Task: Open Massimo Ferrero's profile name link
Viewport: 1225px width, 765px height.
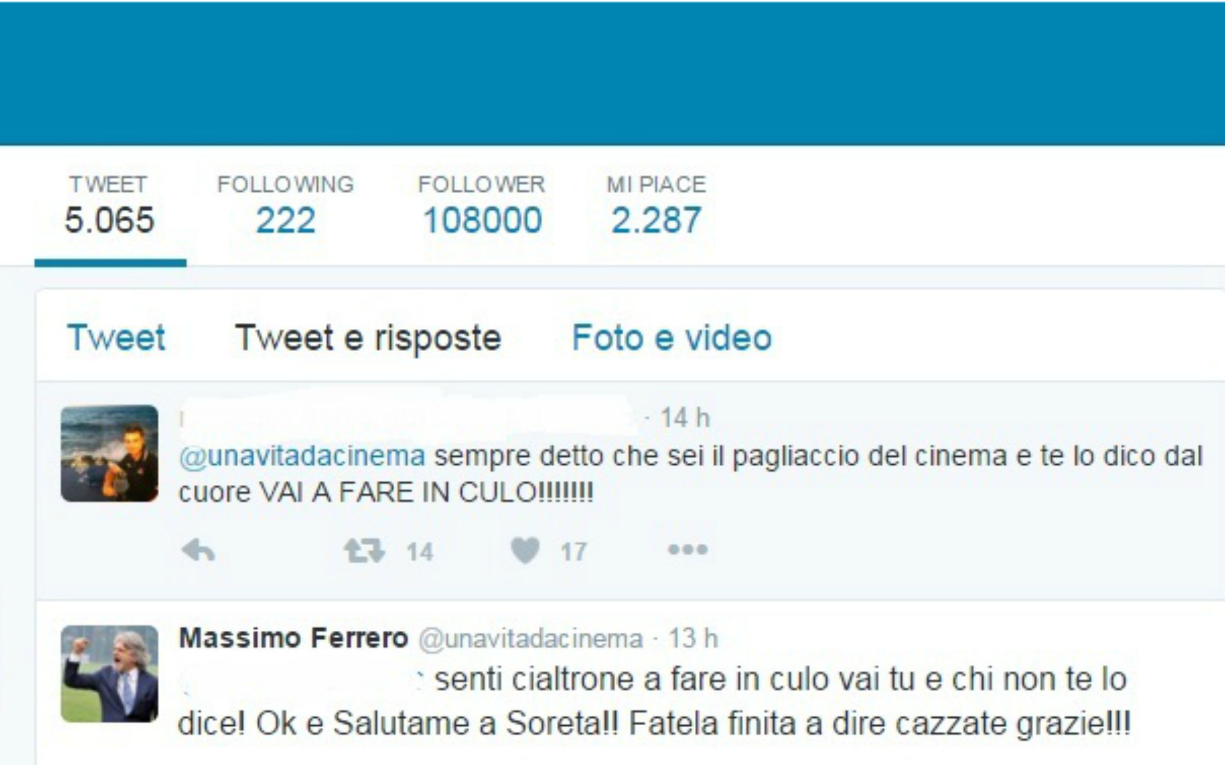Action: 294,637
